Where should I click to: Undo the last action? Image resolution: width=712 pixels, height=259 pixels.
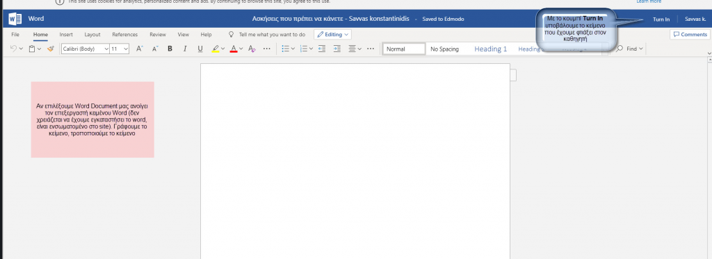13,49
